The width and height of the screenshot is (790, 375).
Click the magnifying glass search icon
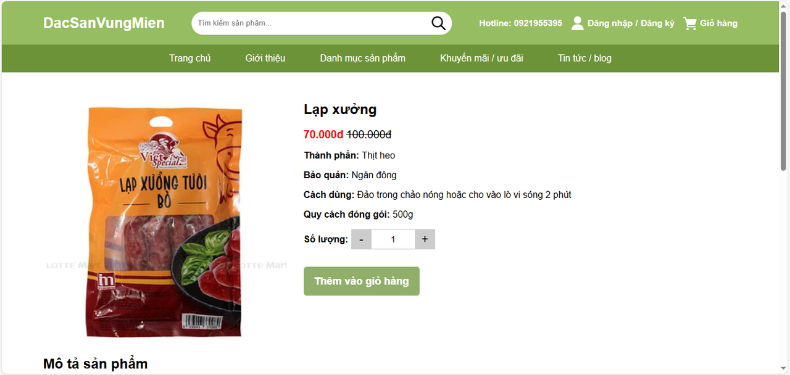coord(438,23)
